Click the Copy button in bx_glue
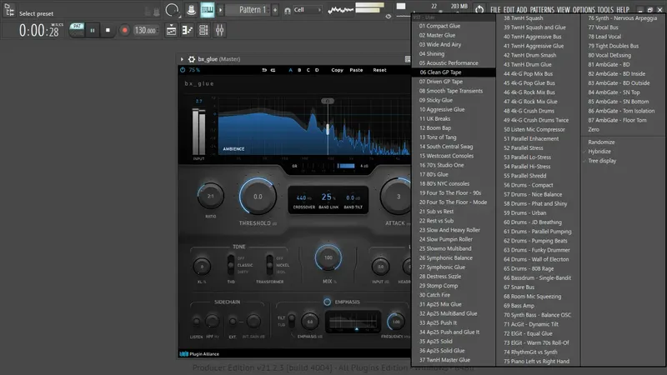 point(337,70)
